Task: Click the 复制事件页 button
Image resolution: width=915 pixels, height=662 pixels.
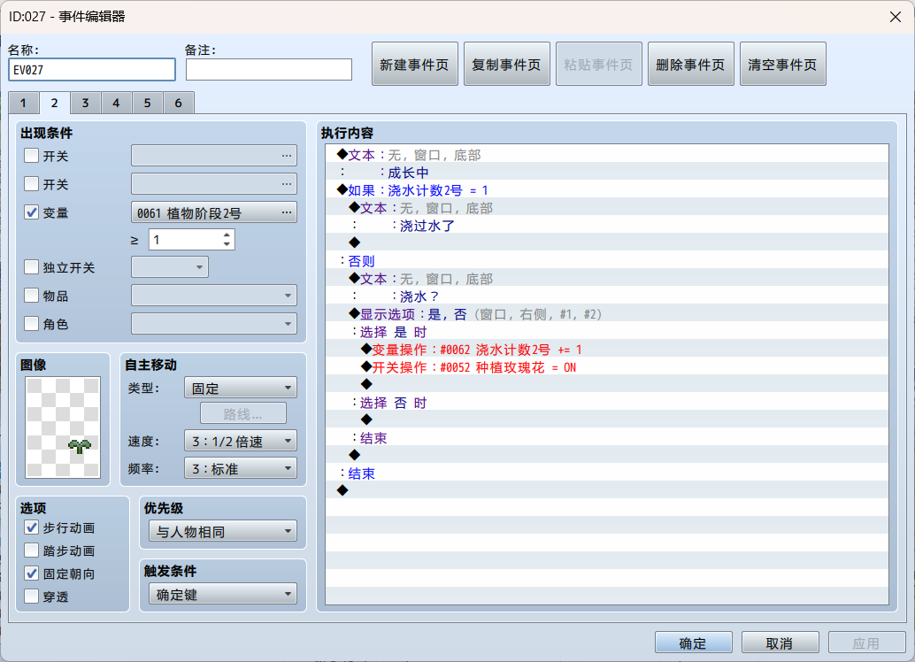Action: pyautogui.click(x=506, y=65)
